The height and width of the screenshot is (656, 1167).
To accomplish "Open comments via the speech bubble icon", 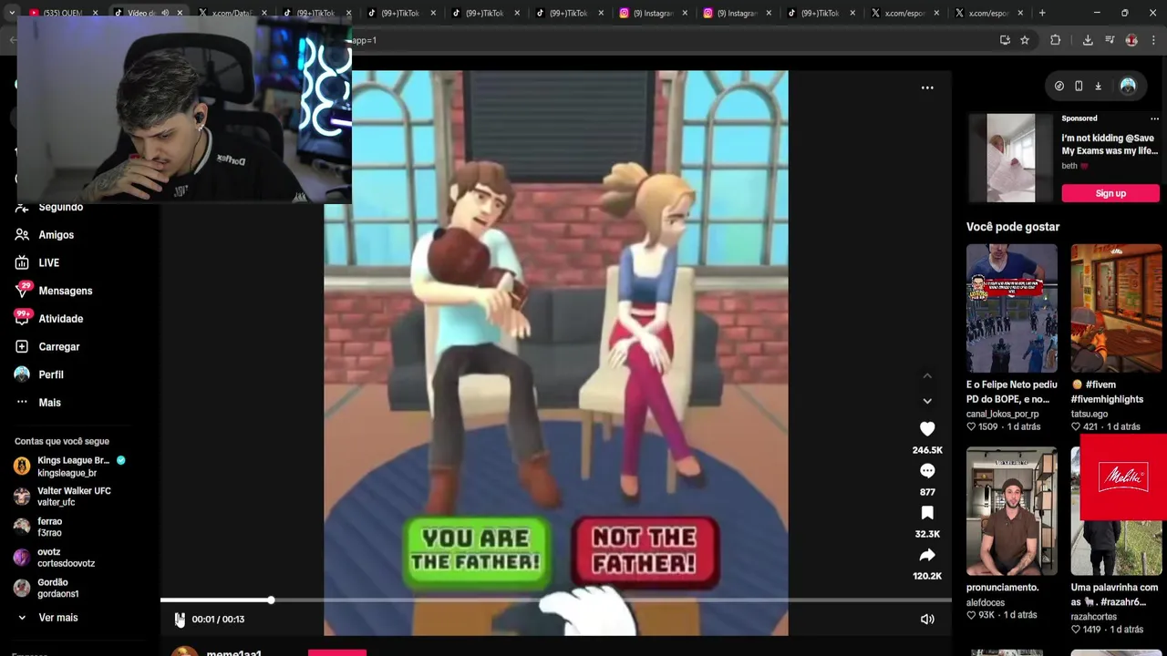I will [x=927, y=471].
